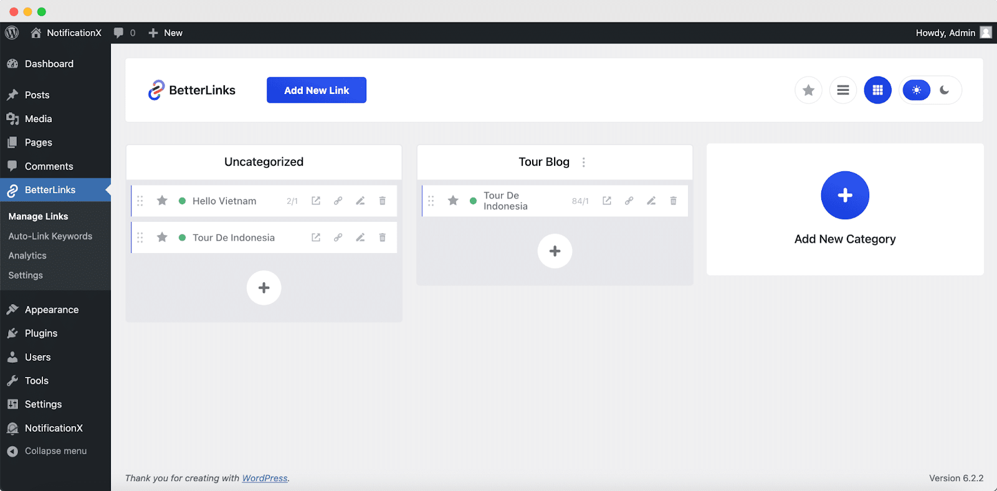Click the Hello Vietnam link title

point(224,201)
